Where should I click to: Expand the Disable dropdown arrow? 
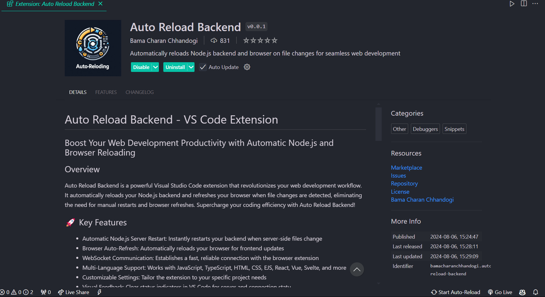tap(155, 67)
